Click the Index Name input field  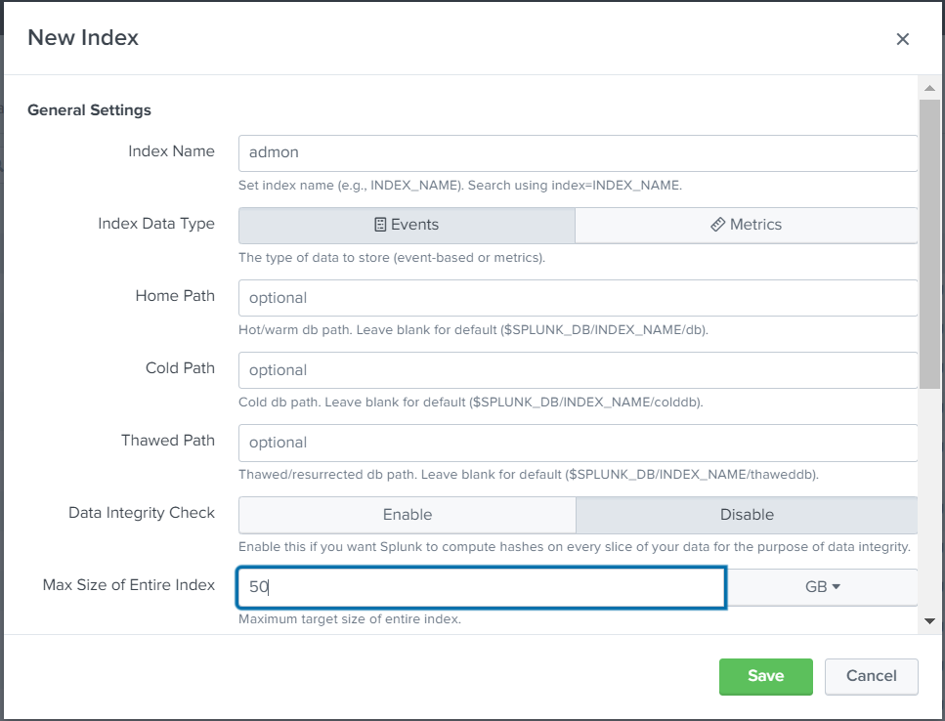[578, 152]
